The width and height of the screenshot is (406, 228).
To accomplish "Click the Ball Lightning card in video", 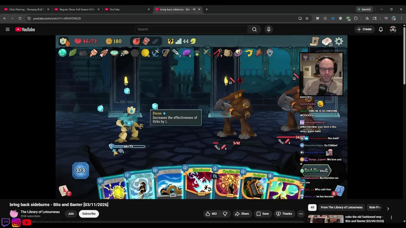I will tap(114, 188).
